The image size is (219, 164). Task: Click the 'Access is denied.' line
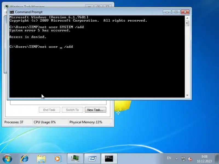pyautogui.click(x=28, y=37)
